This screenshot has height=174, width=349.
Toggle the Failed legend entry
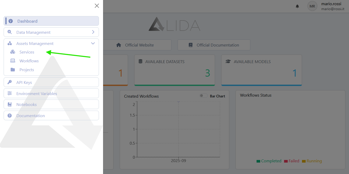tap(292, 161)
